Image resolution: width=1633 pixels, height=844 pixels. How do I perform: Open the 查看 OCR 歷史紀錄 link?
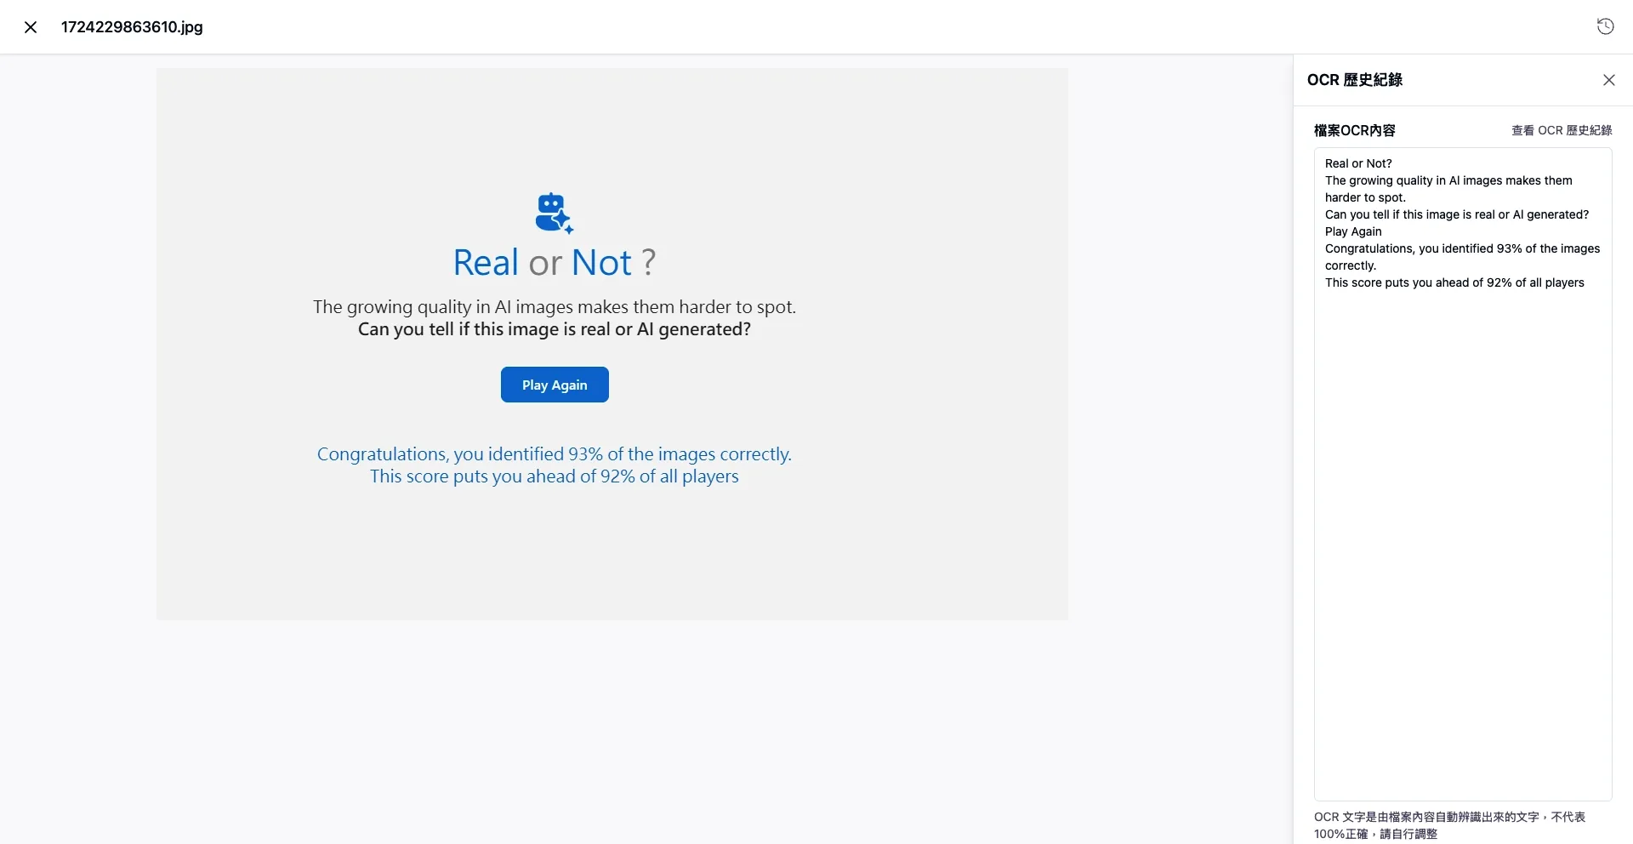pyautogui.click(x=1561, y=130)
